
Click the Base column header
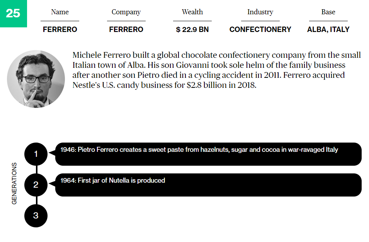coord(328,12)
